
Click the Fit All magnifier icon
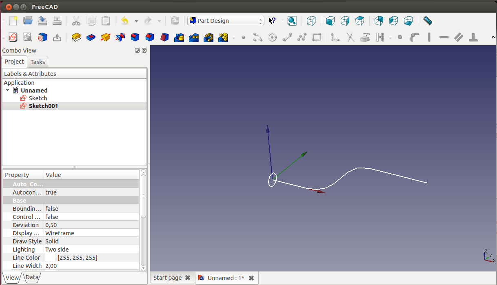[292, 21]
